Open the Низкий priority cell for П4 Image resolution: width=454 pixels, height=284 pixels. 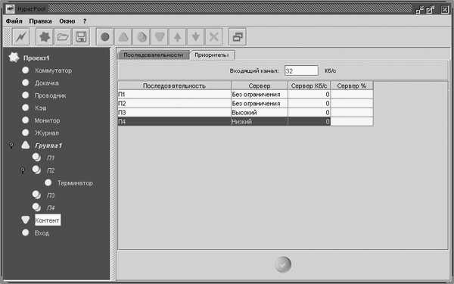click(x=260, y=121)
